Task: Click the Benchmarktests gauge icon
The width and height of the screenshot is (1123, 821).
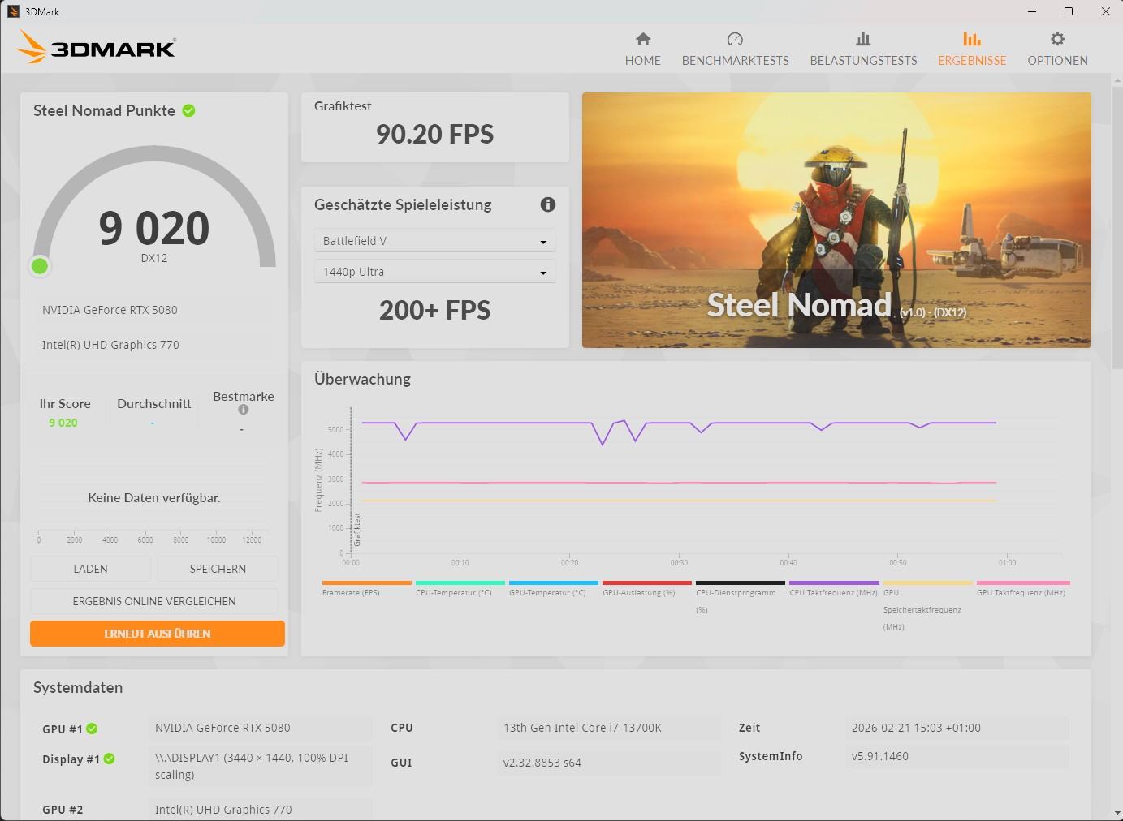Action: [735, 39]
